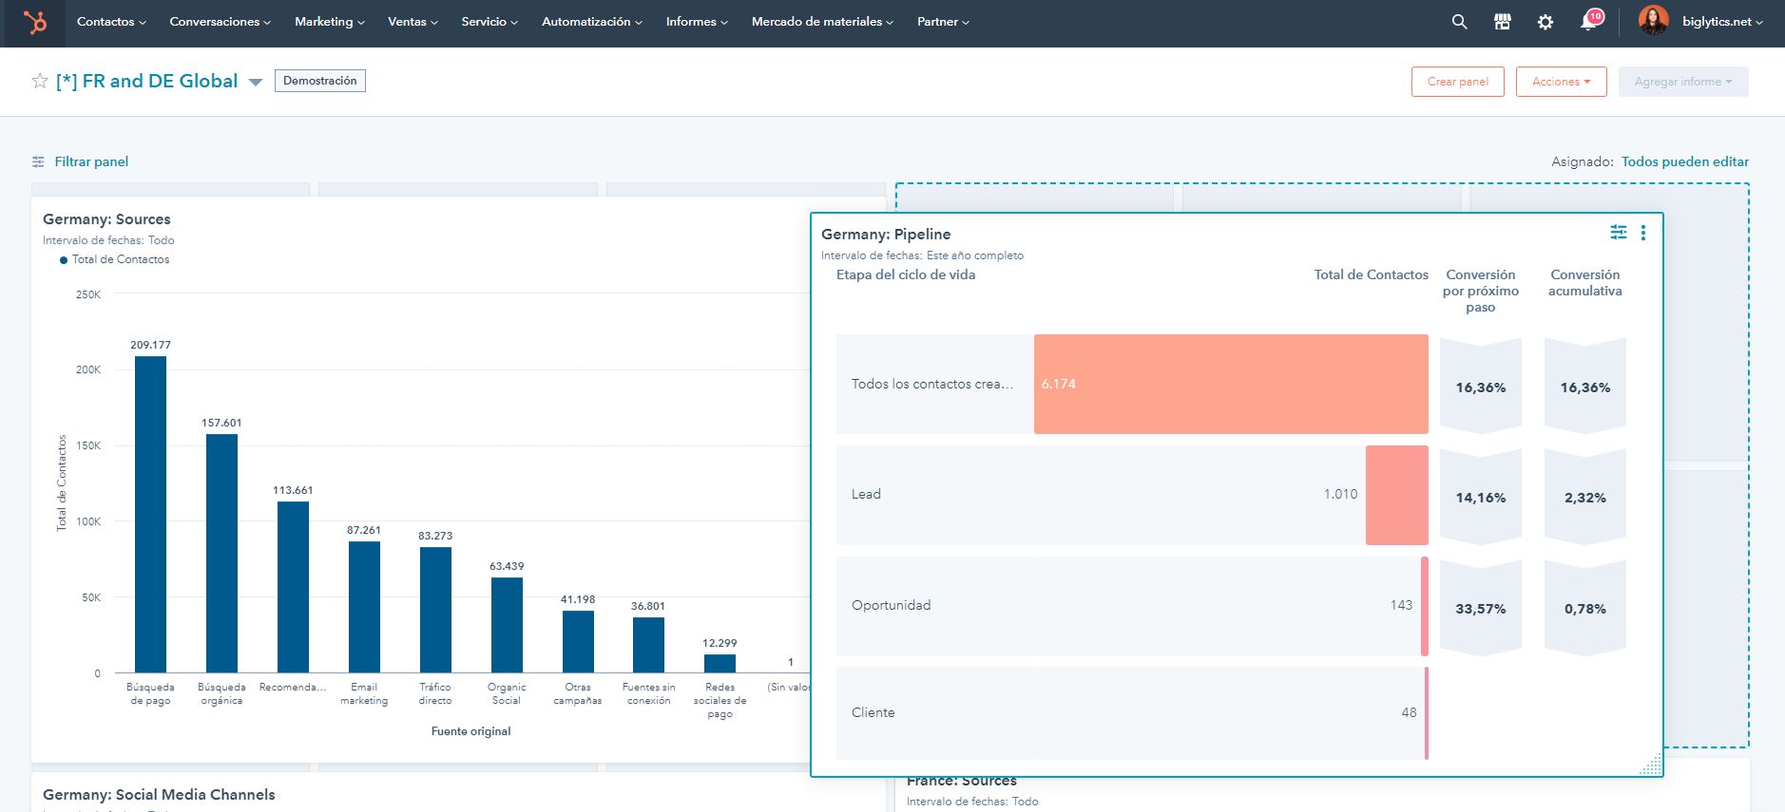
Task: Click the Conversión acumulativa column header
Action: [x=1584, y=282]
